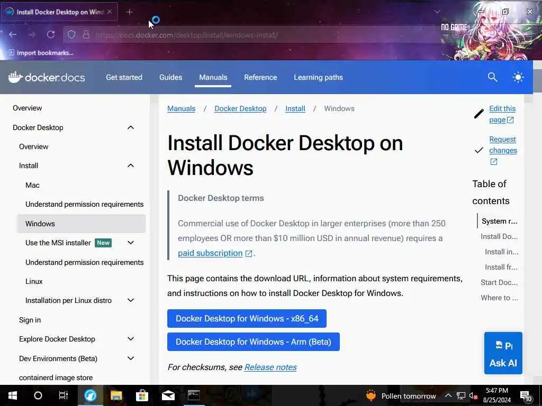Click the Docker docs whale logo

tap(47, 77)
